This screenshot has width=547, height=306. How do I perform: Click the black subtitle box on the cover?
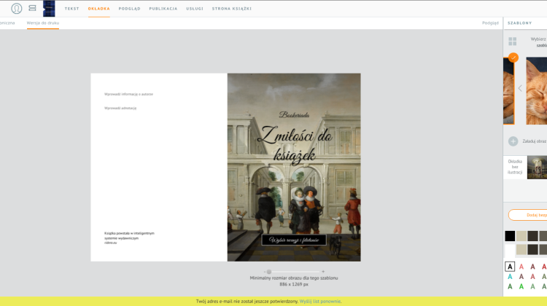(294, 240)
